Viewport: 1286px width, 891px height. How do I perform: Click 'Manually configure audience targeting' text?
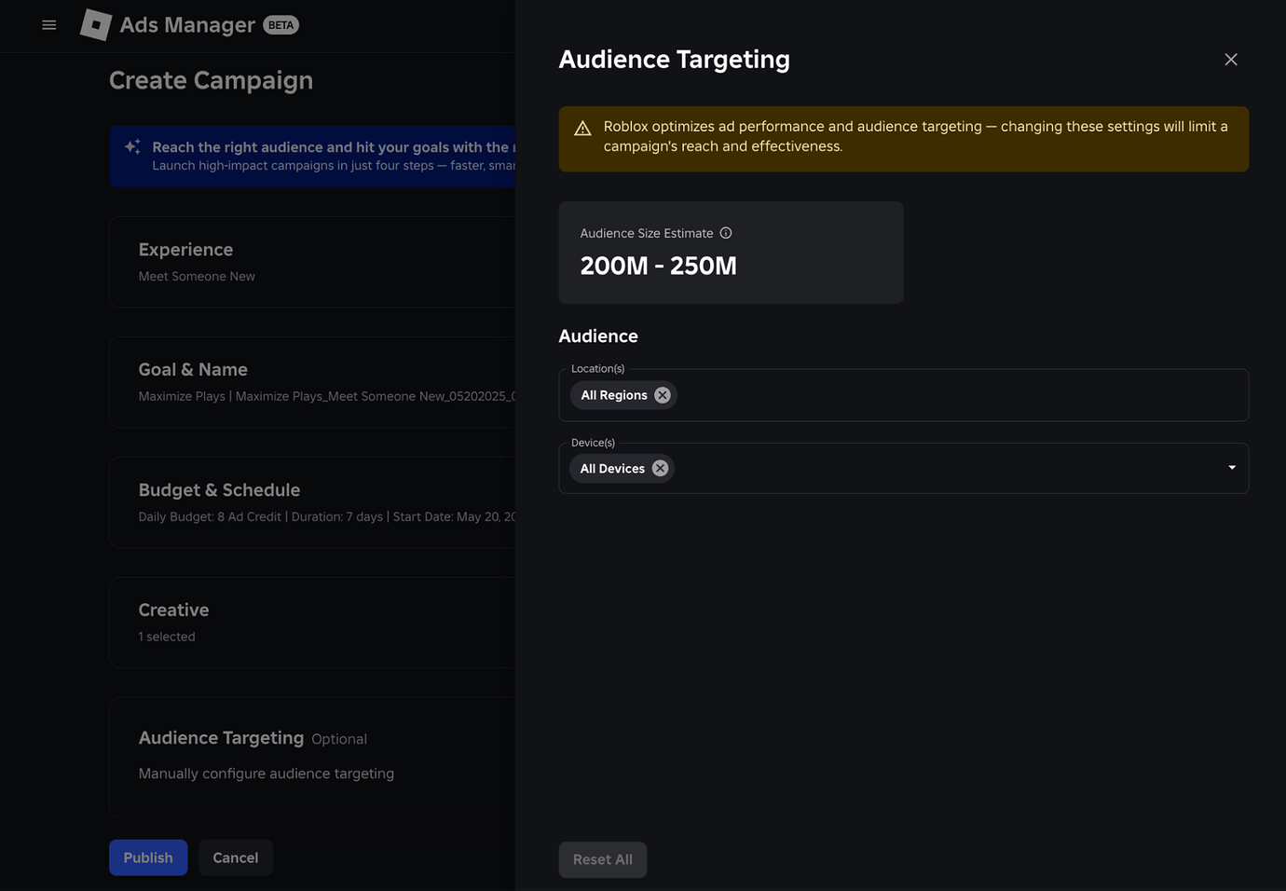(x=267, y=774)
